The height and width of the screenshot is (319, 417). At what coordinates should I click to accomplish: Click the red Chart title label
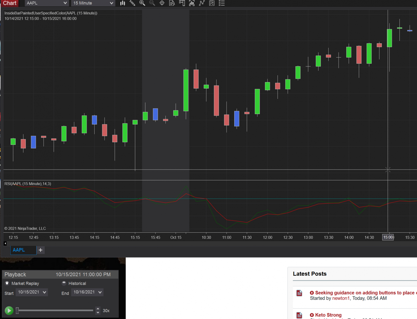10,3
